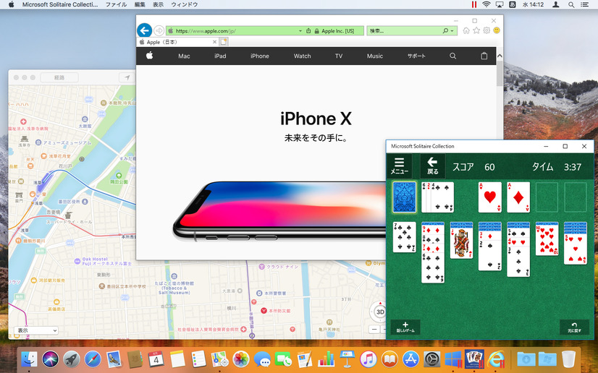Expand the address bar history dropdown arrow

(x=300, y=31)
